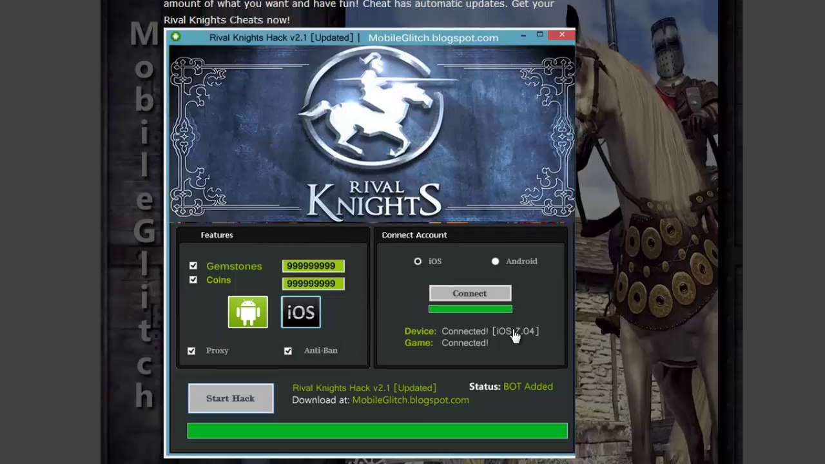Screen dimensions: 825x464
Task: Click the green app icon in title bar
Action: [175, 37]
